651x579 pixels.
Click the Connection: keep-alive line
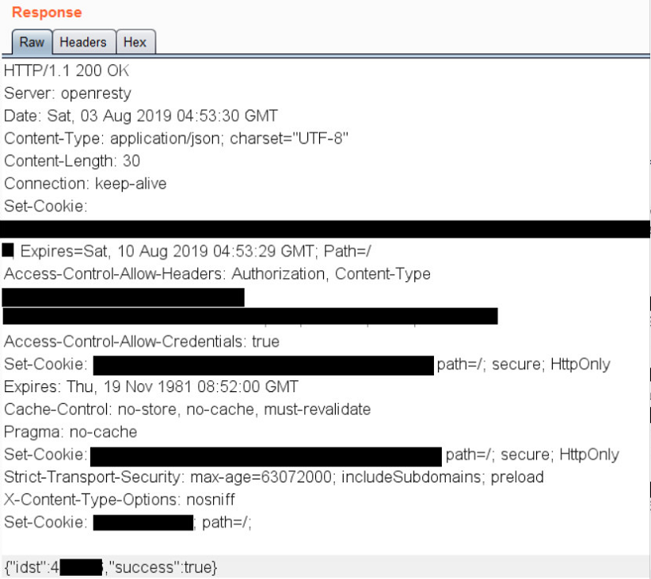pyautogui.click(x=85, y=184)
